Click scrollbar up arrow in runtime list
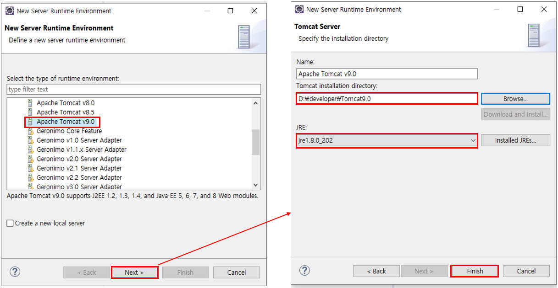 click(x=256, y=103)
